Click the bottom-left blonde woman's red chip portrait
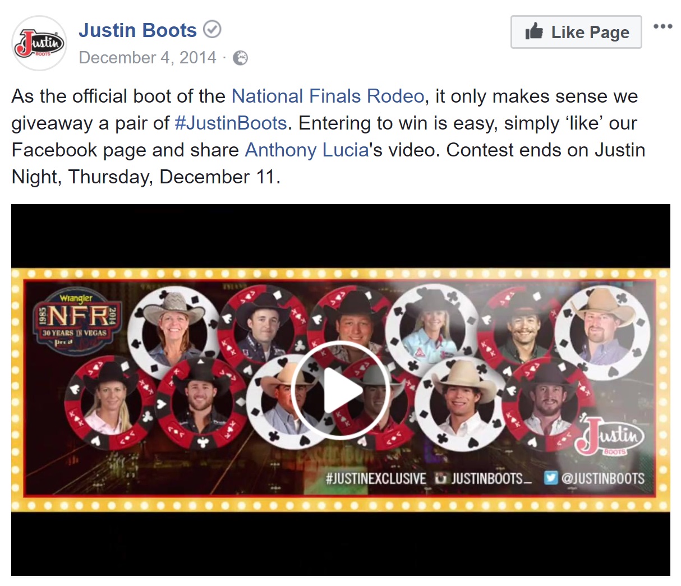Viewport: 681px width, 586px height. [x=109, y=402]
